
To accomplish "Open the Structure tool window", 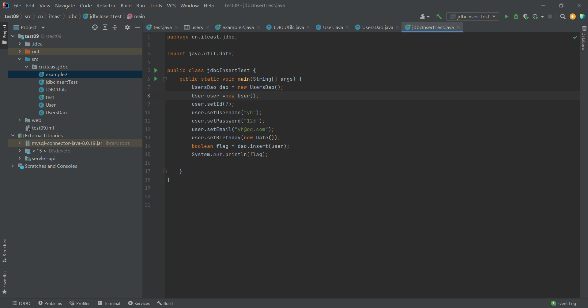I will coord(5,250).
